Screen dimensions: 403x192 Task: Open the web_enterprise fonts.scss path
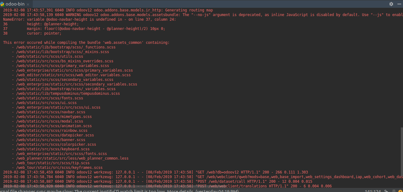click(x=61, y=153)
